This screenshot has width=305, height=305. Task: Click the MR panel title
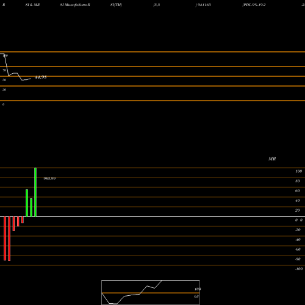(272, 159)
